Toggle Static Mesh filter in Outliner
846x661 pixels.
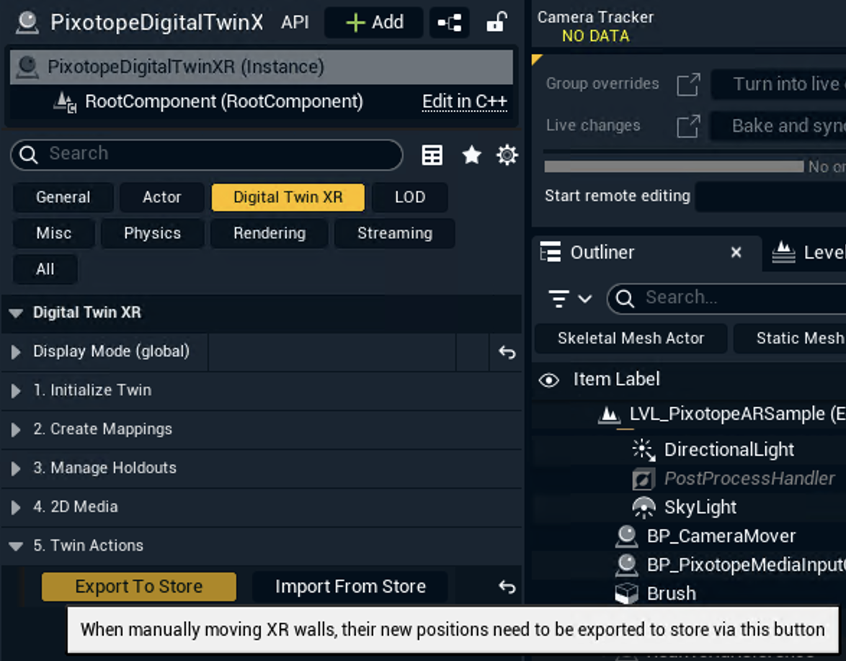click(790, 338)
